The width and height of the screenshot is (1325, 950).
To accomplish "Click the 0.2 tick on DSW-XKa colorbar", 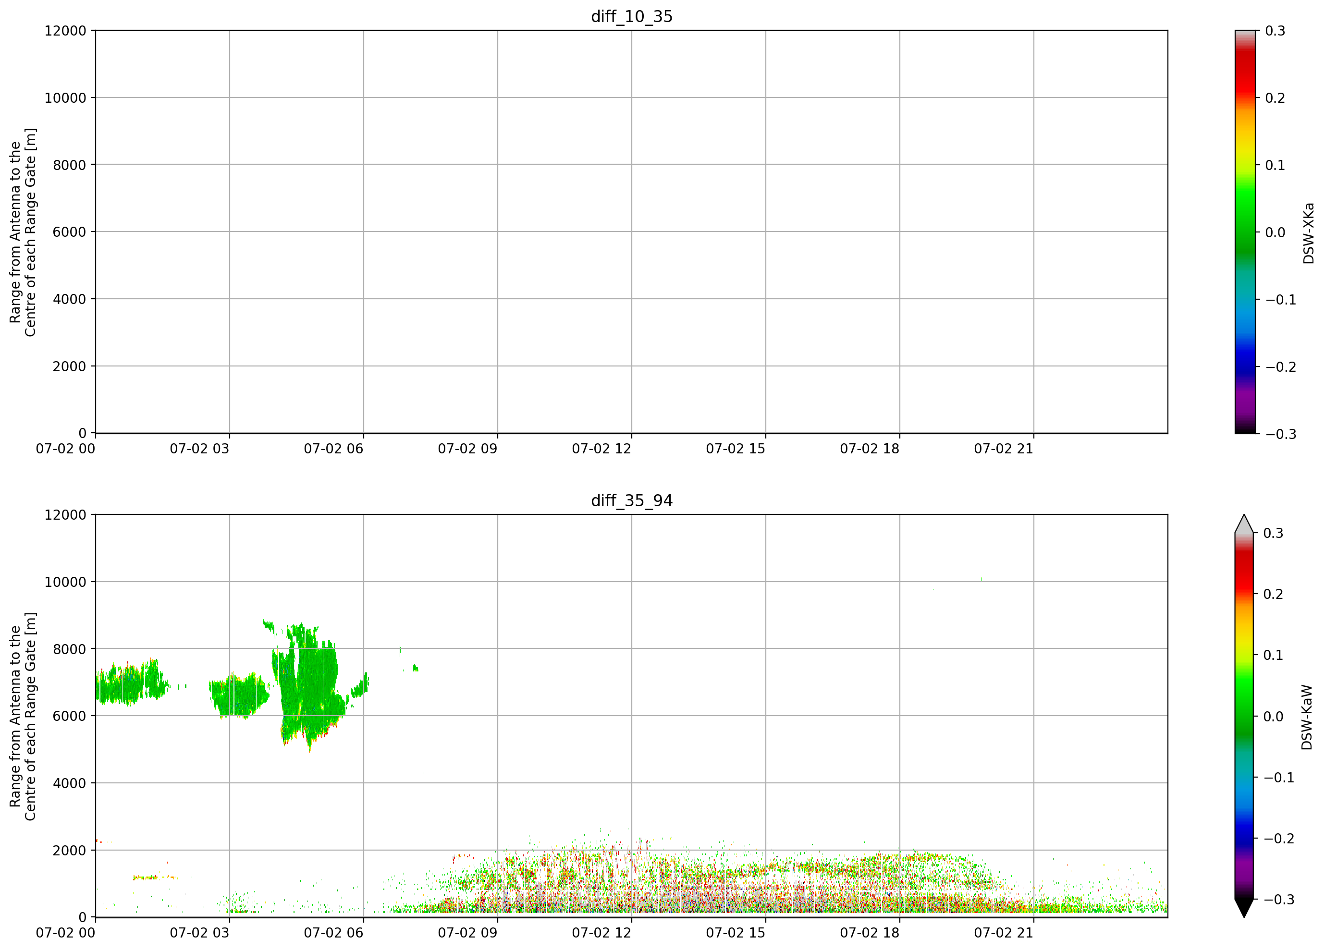I will (x=1276, y=97).
